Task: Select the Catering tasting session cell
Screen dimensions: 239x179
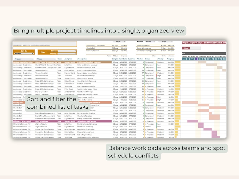Action: [x=86, y=70]
